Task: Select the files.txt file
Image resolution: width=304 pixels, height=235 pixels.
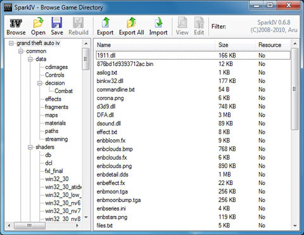Action: tap(104, 225)
